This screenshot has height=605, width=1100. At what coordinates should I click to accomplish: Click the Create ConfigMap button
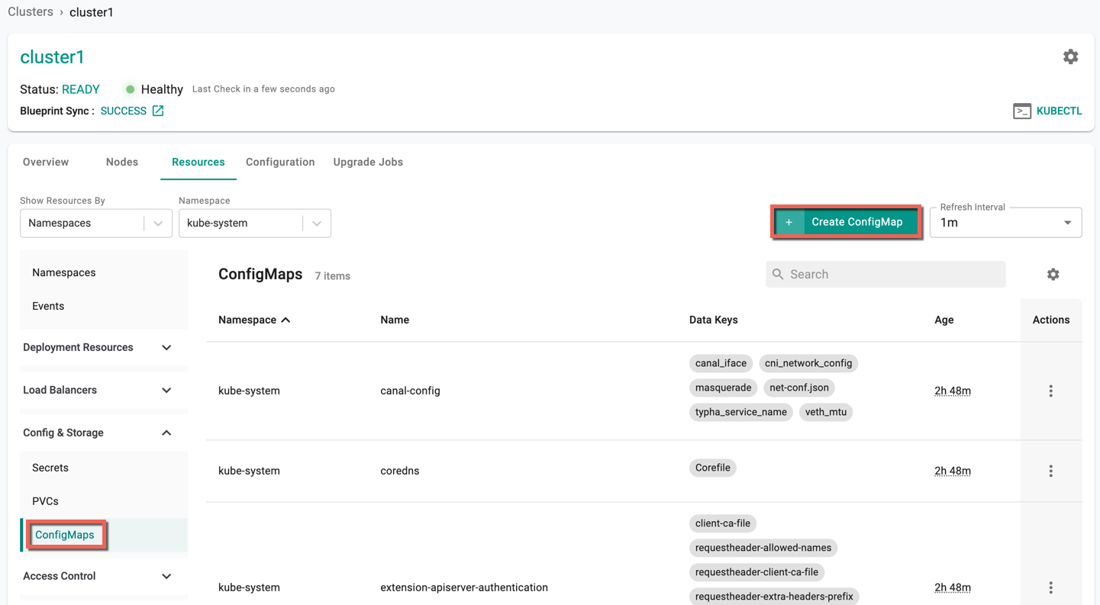(847, 222)
